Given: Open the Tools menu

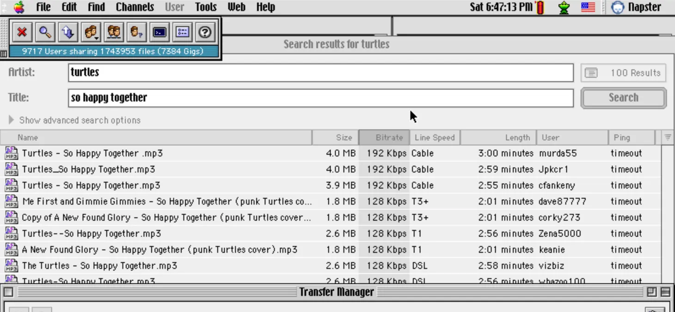Looking at the screenshot, I should (x=206, y=7).
